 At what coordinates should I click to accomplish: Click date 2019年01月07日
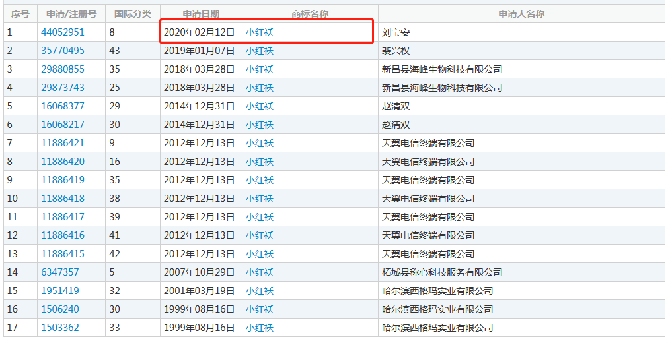pos(200,51)
